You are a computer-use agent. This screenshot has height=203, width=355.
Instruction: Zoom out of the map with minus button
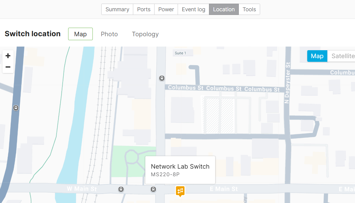(x=8, y=67)
